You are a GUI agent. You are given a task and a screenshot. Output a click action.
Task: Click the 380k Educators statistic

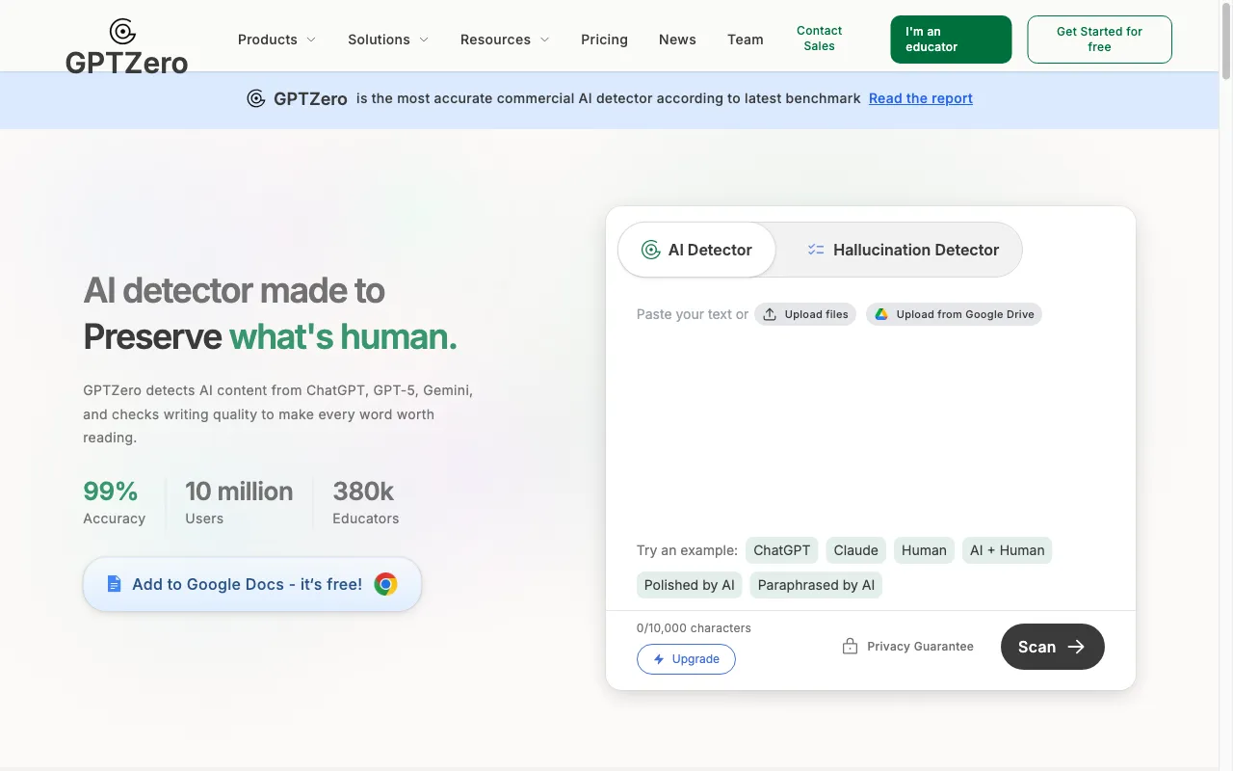pyautogui.click(x=365, y=503)
